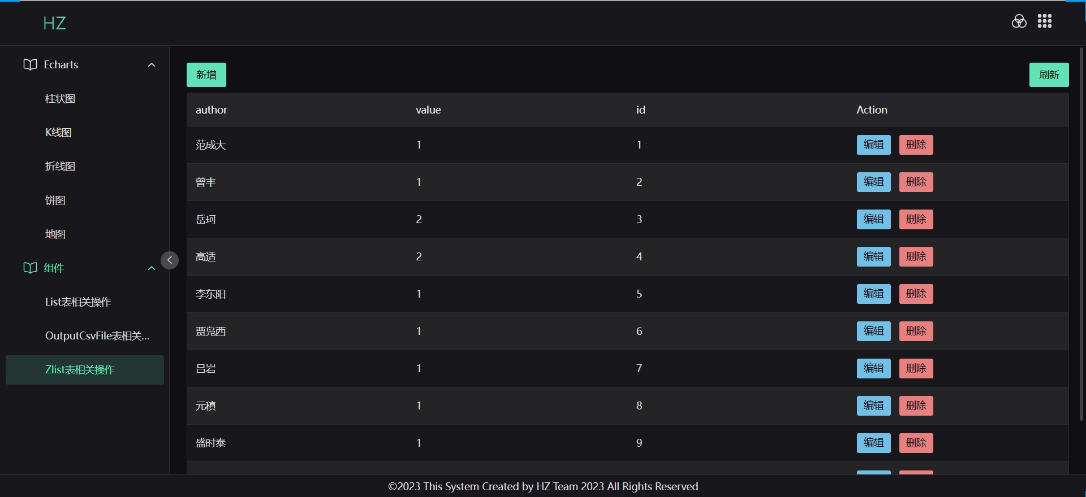Edit the 范成大 row
Viewport: 1086px width, 497px height.
tap(873, 145)
